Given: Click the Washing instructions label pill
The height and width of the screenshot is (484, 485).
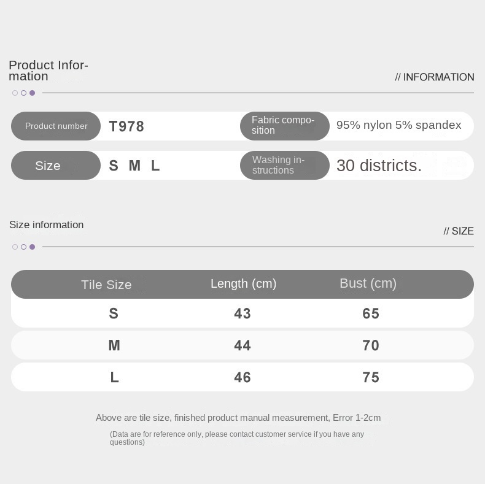Looking at the screenshot, I should point(285,166).
